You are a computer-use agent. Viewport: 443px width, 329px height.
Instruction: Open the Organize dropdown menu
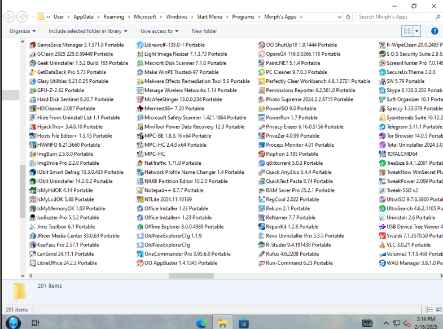[23, 31]
